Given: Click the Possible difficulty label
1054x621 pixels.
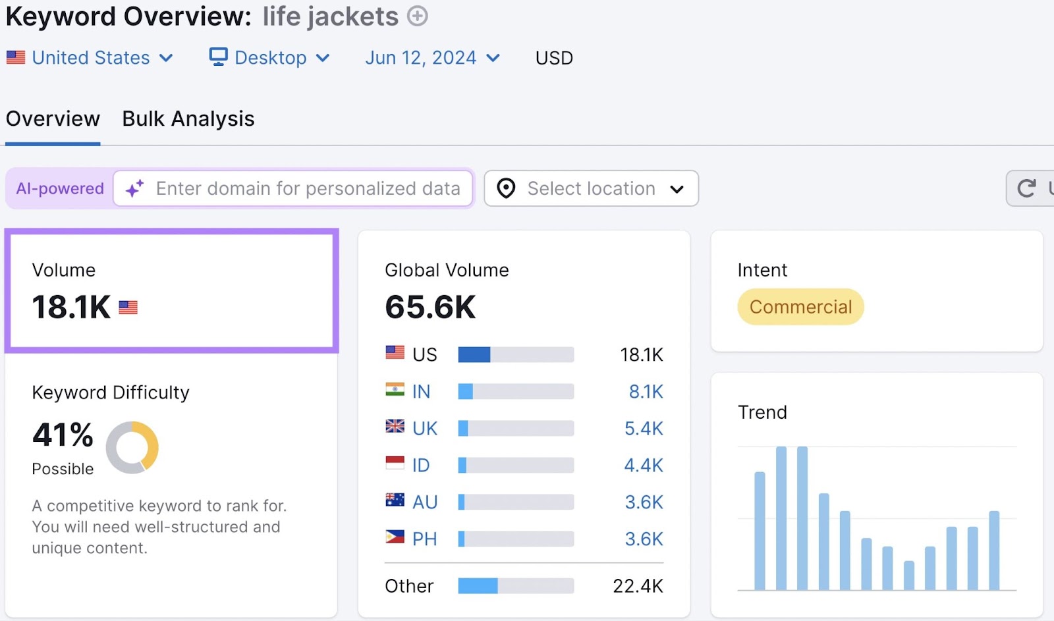Looking at the screenshot, I should 63,469.
